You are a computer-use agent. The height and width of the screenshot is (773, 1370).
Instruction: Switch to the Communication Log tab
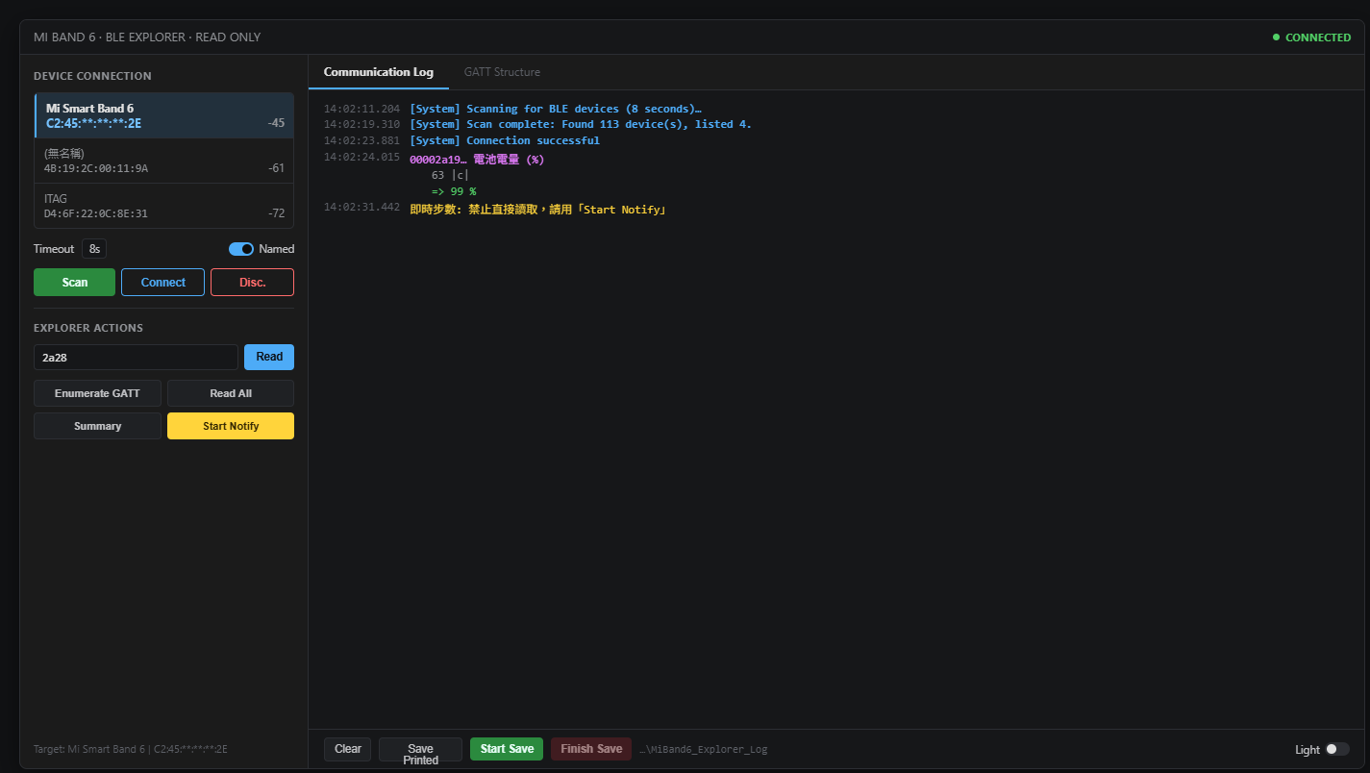point(379,72)
